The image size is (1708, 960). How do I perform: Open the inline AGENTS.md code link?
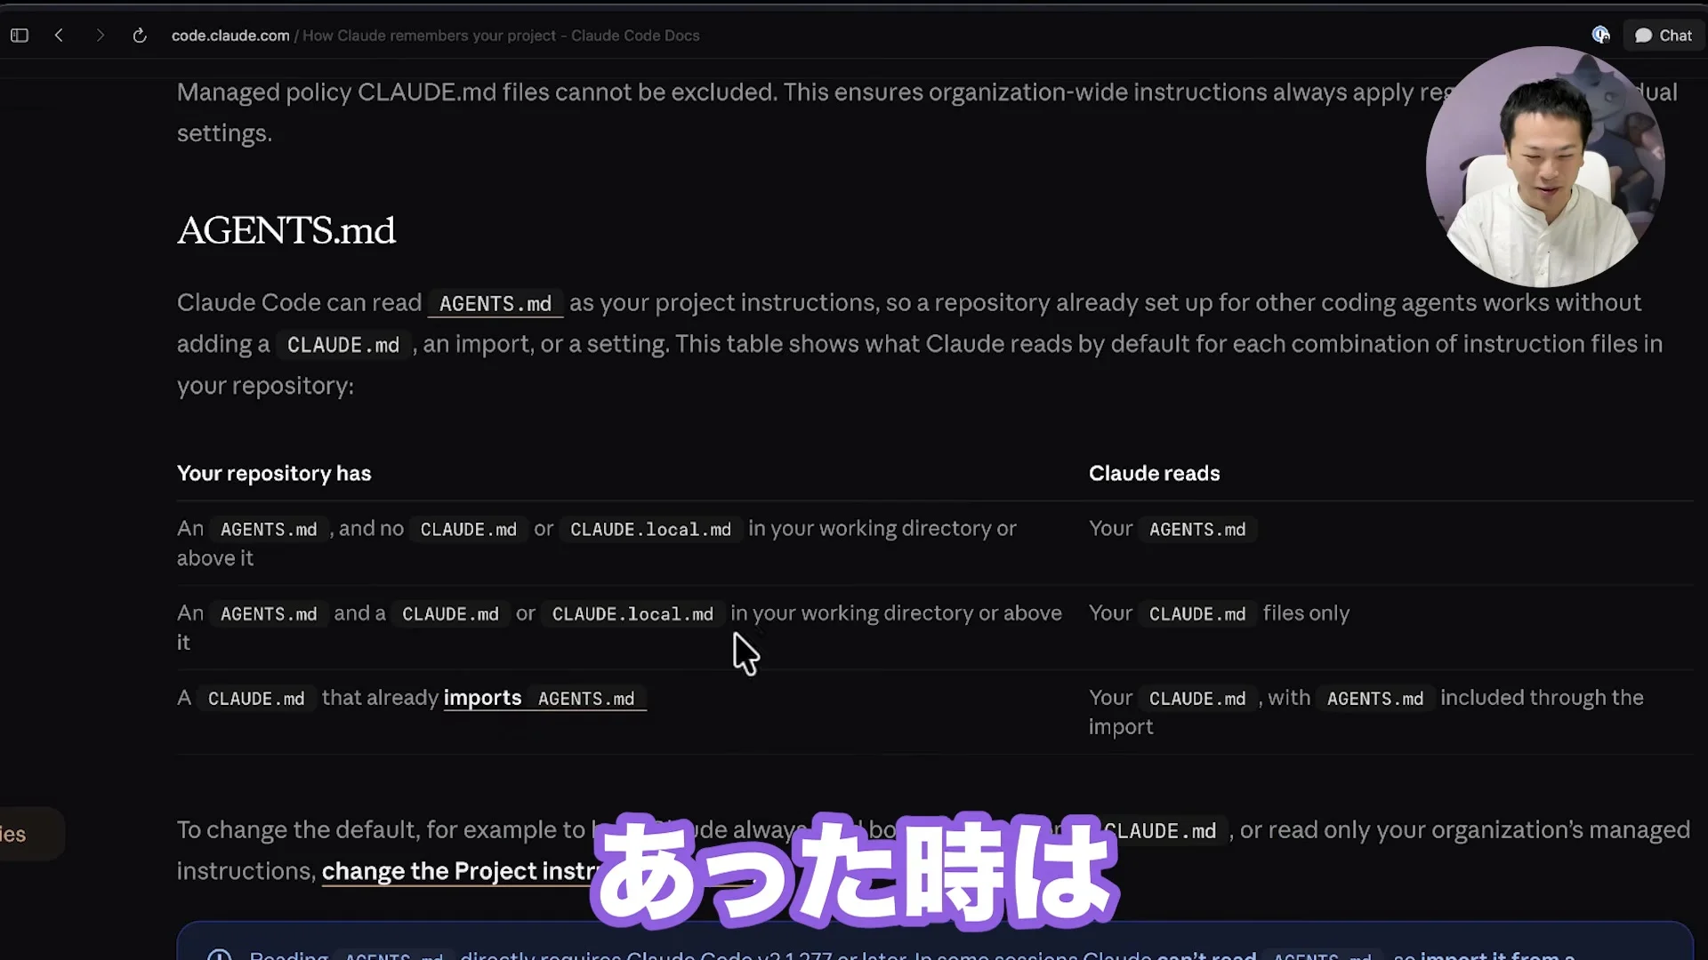(x=495, y=304)
